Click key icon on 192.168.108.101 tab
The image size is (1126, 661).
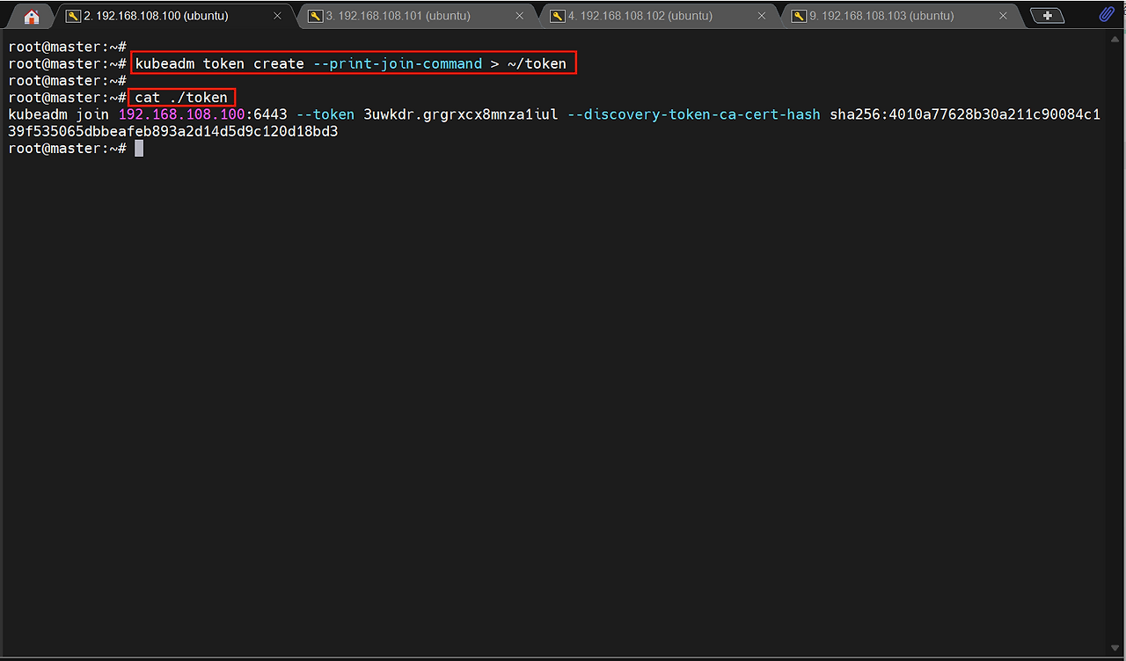(315, 16)
